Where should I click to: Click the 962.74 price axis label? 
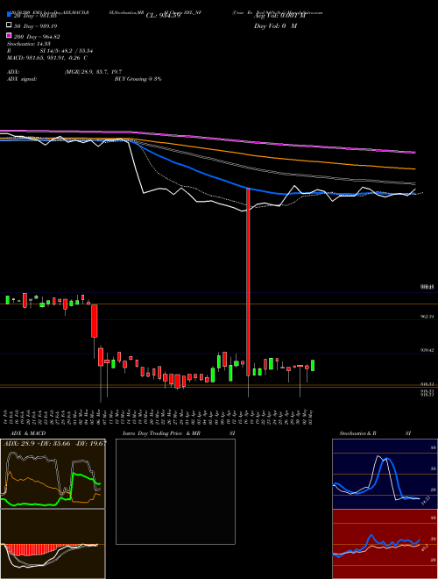[428, 317]
